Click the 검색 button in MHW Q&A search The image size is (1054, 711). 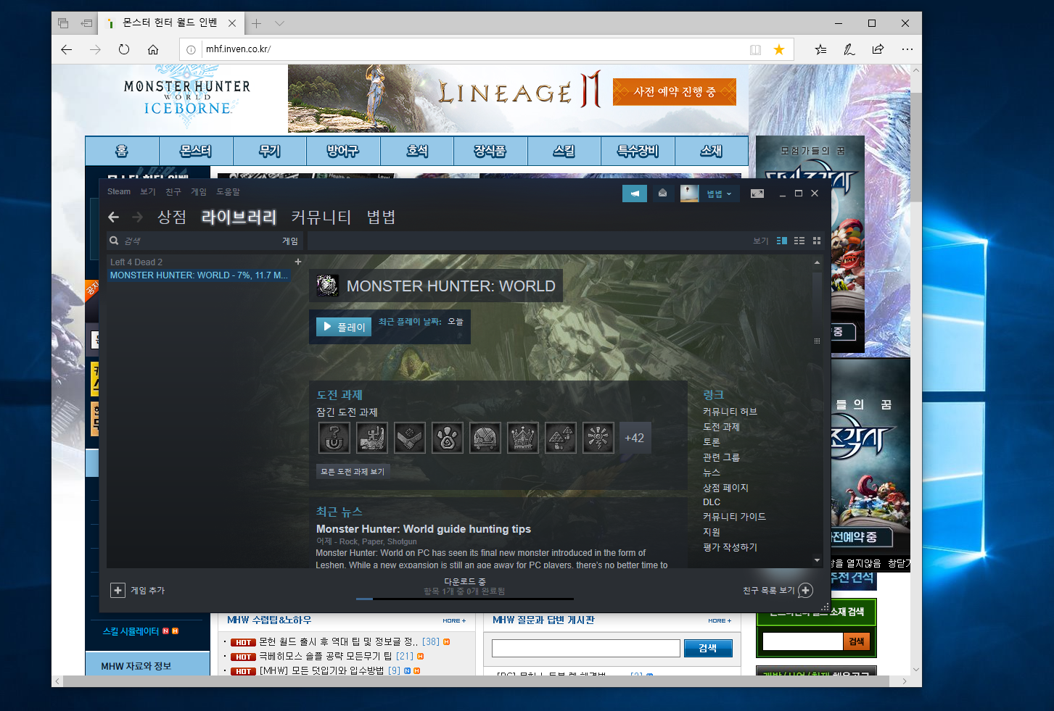pos(708,648)
